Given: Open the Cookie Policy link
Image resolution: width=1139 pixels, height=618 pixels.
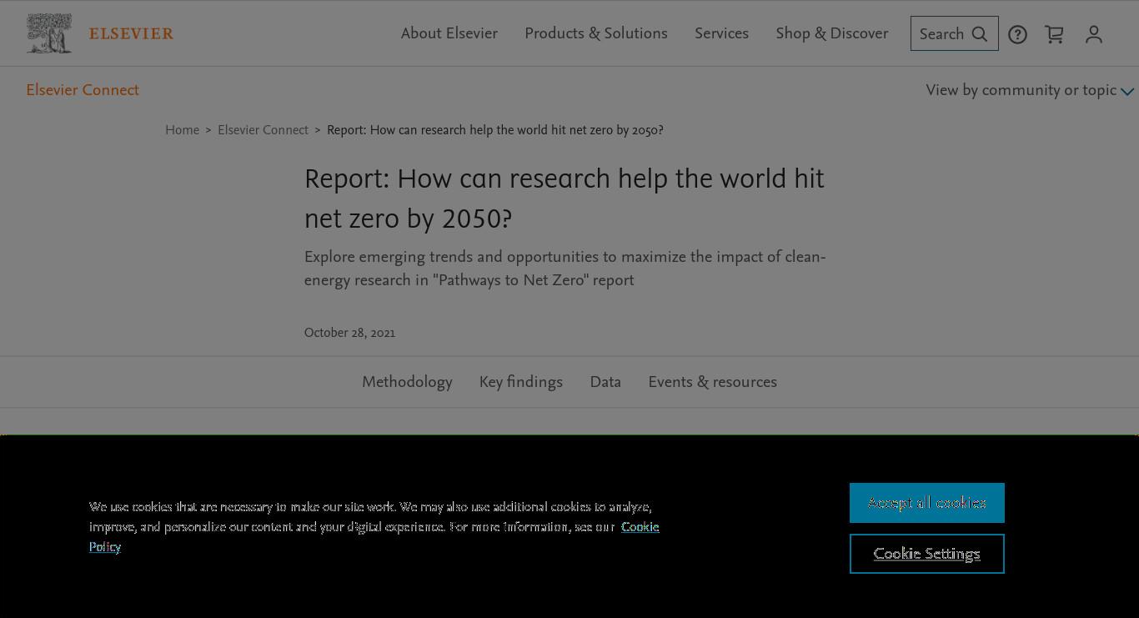Looking at the screenshot, I should click(x=640, y=527).
